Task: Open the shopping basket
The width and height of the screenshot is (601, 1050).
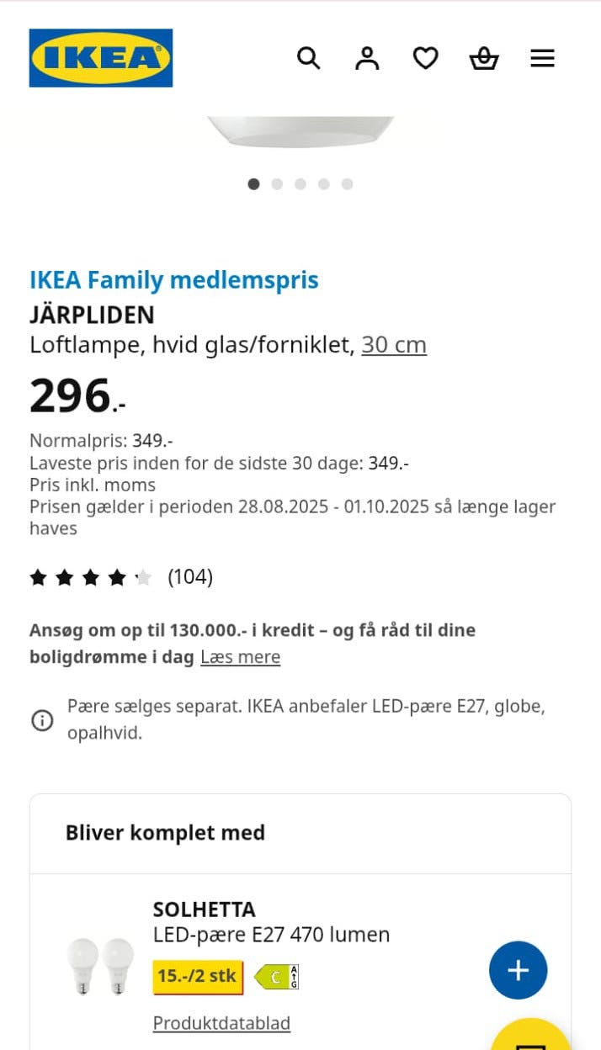Action: (x=484, y=57)
